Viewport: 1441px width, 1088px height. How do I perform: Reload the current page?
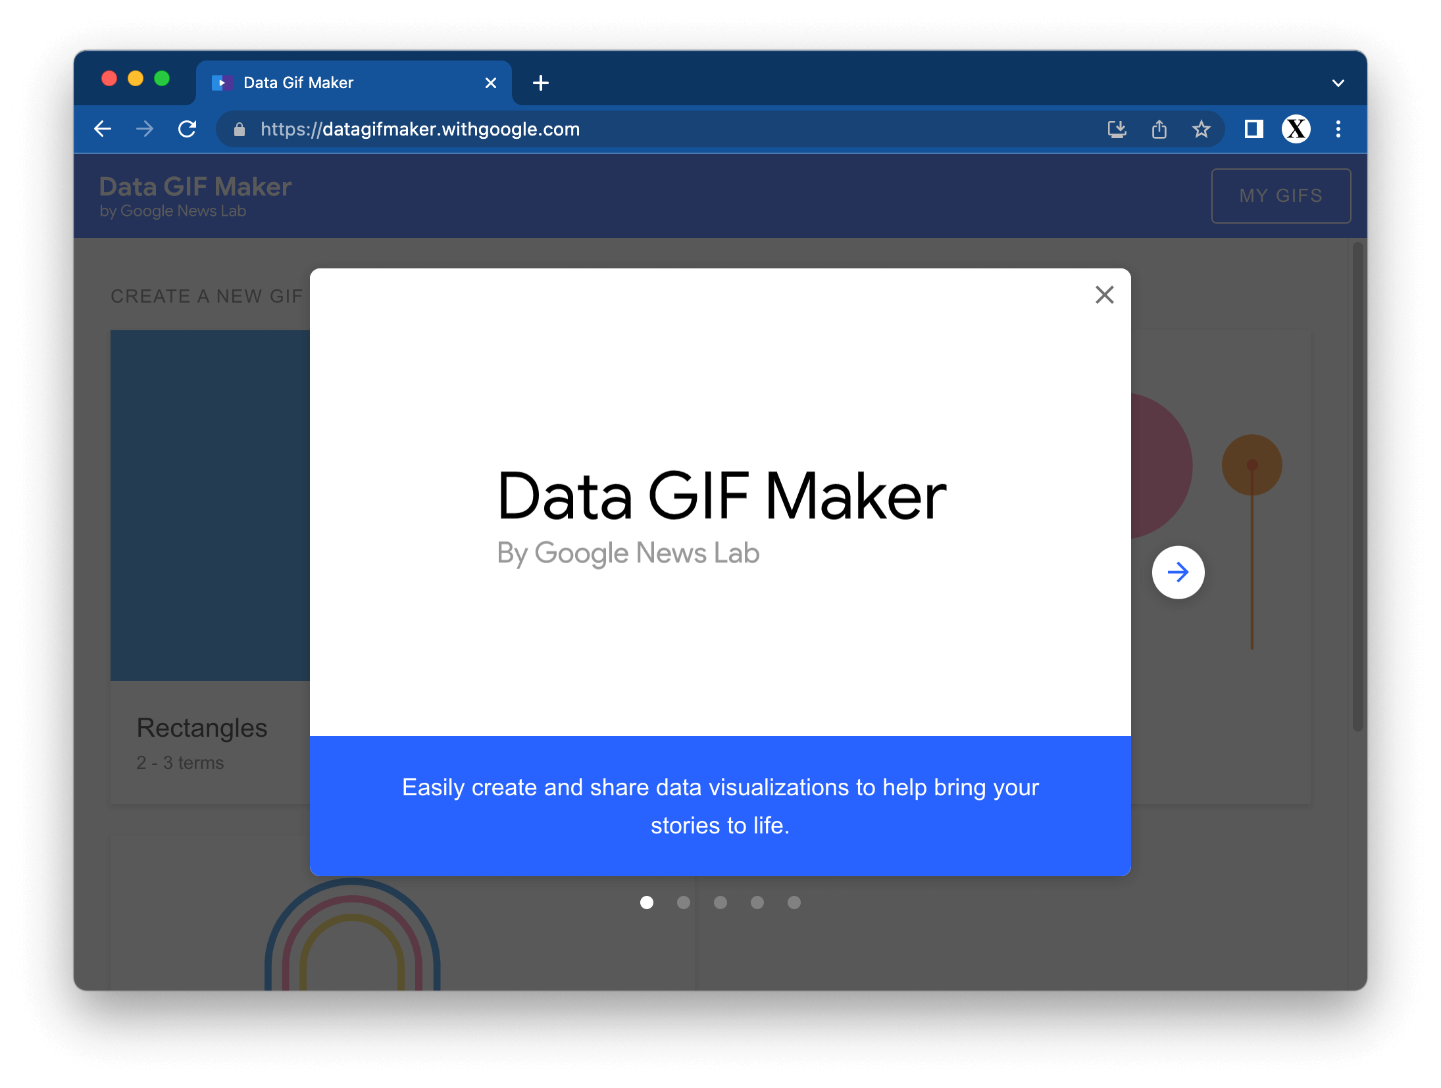click(188, 129)
